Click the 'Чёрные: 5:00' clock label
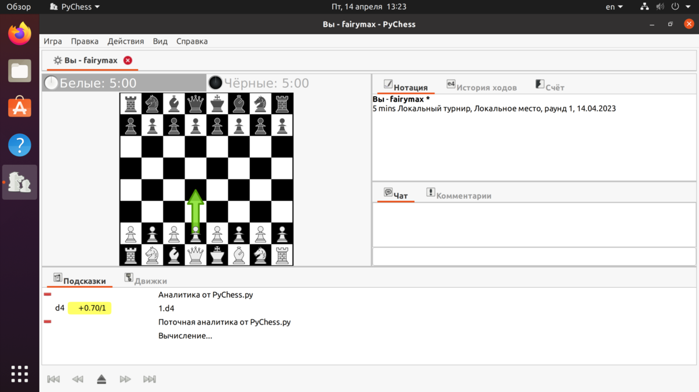This screenshot has width=699, height=392. pyautogui.click(x=266, y=83)
